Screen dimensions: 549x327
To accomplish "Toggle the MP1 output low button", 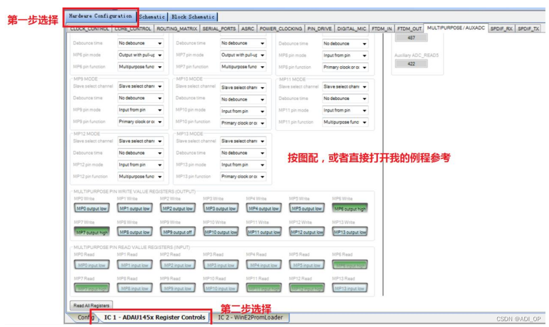I will tap(134, 208).
